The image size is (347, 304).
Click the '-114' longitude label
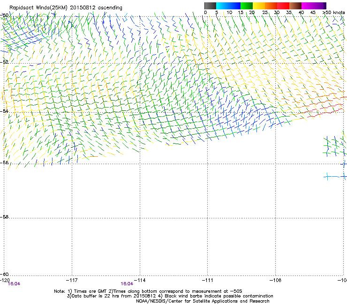[140, 280]
